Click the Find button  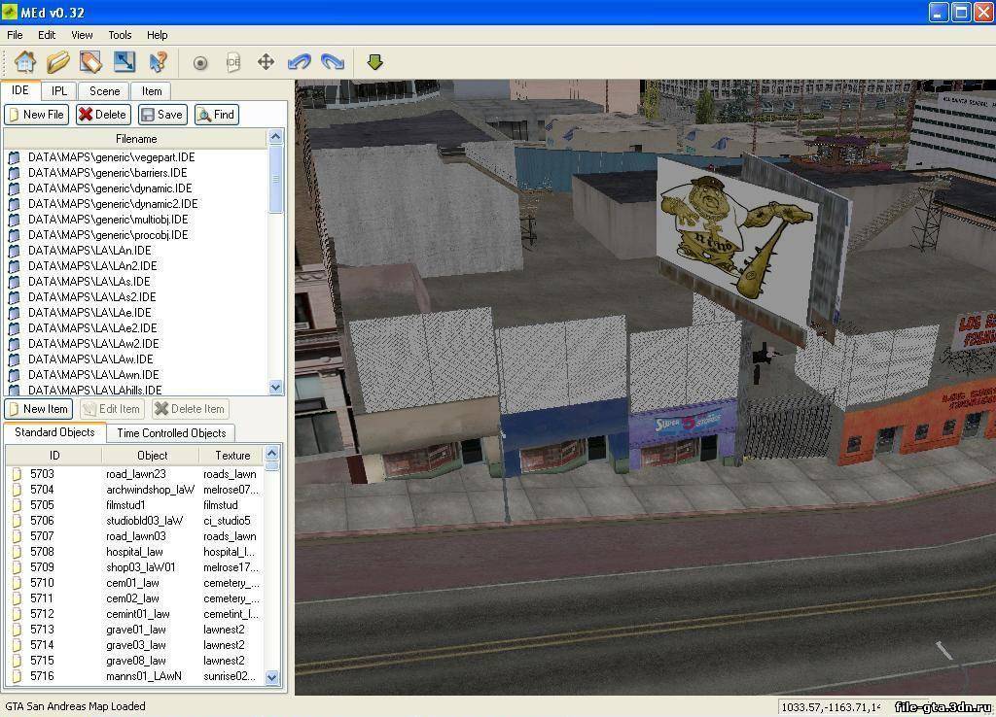pyautogui.click(x=217, y=115)
